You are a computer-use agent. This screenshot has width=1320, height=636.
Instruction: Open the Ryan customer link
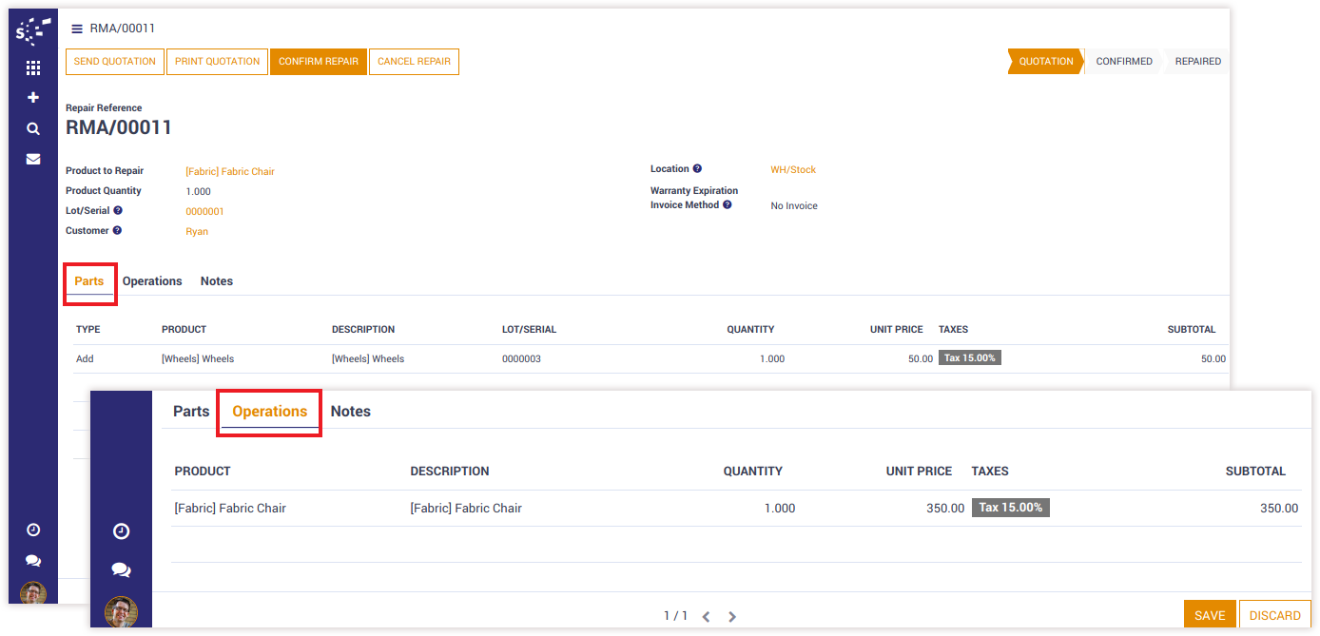(x=197, y=231)
